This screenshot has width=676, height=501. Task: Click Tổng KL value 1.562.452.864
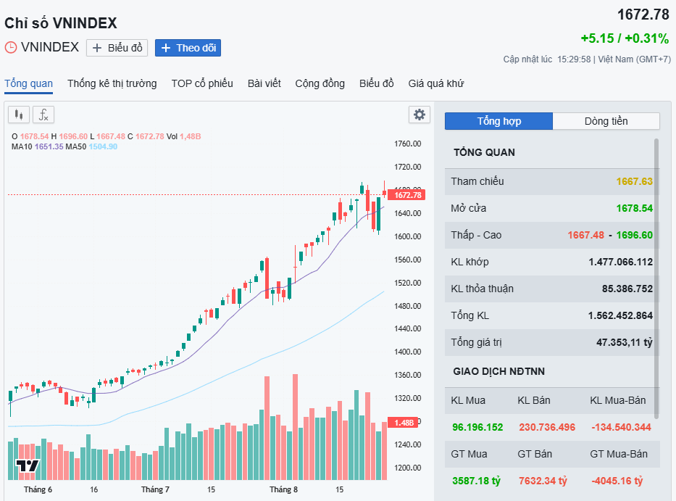click(x=620, y=315)
